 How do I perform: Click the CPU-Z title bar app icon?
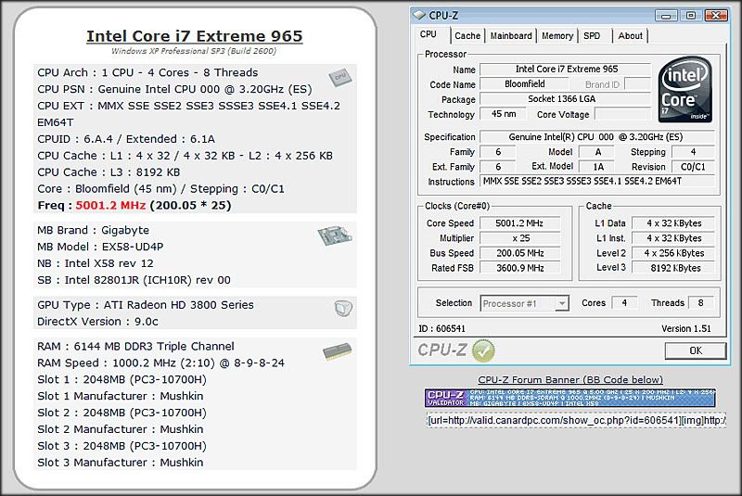click(419, 15)
